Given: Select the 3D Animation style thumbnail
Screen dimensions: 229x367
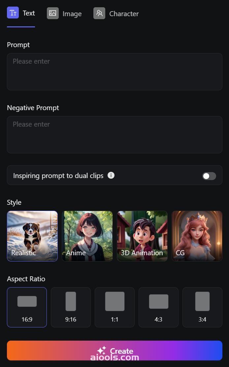Looking at the screenshot, I should (x=142, y=236).
